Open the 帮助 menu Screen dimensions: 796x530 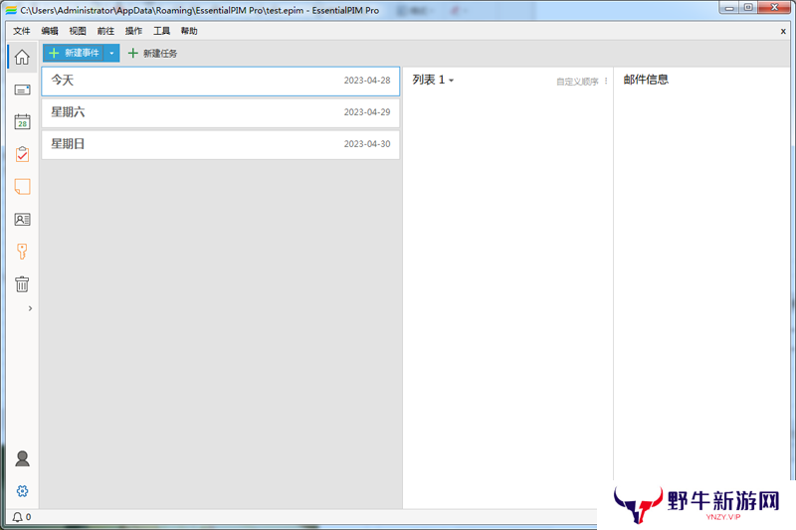coord(188,31)
